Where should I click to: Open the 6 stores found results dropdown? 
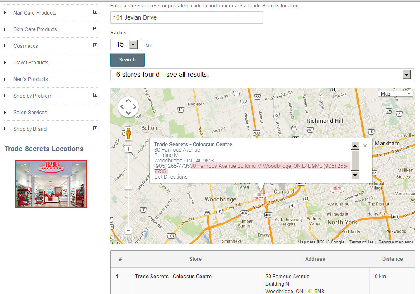(263, 75)
